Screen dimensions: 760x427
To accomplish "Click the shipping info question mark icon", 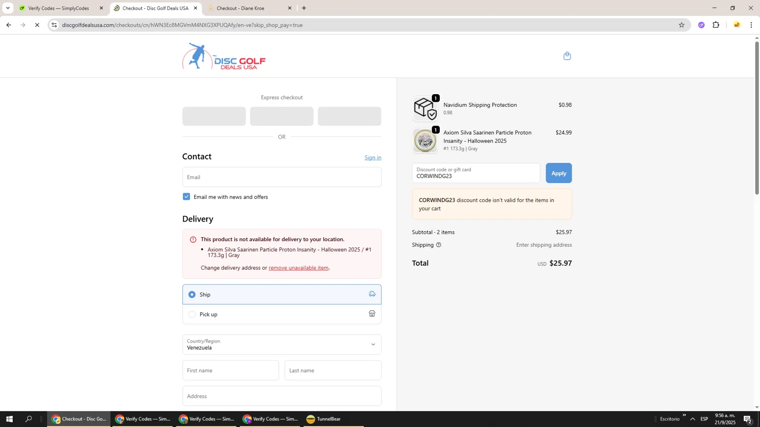I will 439,245.
